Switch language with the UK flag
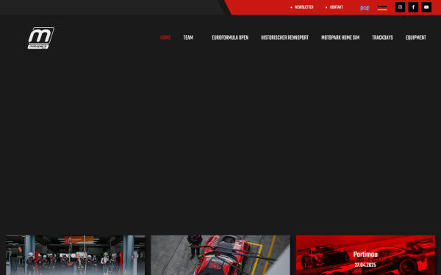441x275 pixels. (x=365, y=8)
